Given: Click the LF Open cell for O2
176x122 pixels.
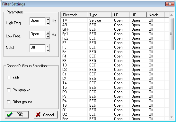Looking at the screenshot, I should tap(118, 114).
